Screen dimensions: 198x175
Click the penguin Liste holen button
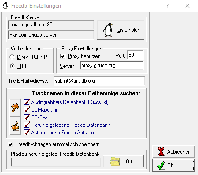pyautogui.click(x=120, y=30)
